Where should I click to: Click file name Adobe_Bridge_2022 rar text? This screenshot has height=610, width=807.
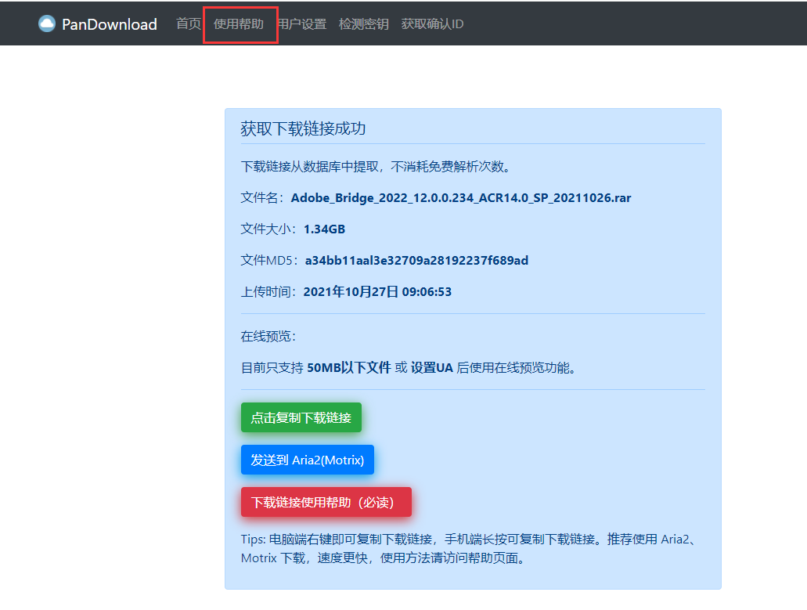461,198
